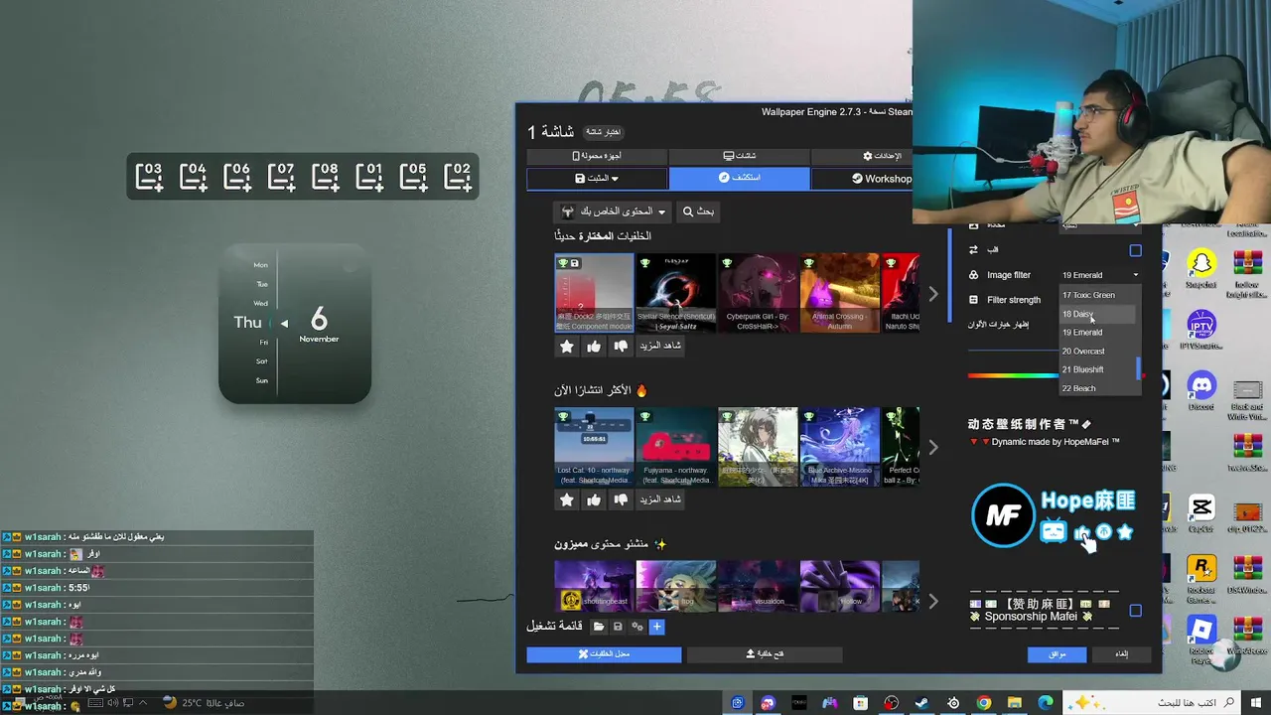Open the Fujiyama northway wallpaper thumbnail
Screen dimensions: 1271x715
(x=675, y=447)
